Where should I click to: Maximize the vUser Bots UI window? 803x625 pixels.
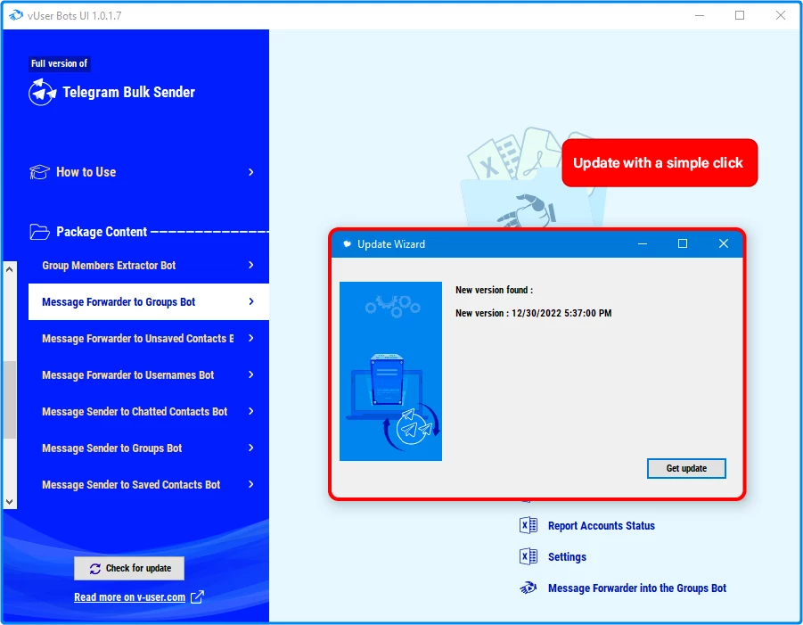pyautogui.click(x=740, y=15)
